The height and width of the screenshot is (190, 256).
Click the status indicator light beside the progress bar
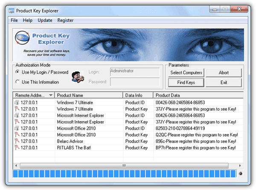pyautogui.click(x=241, y=173)
